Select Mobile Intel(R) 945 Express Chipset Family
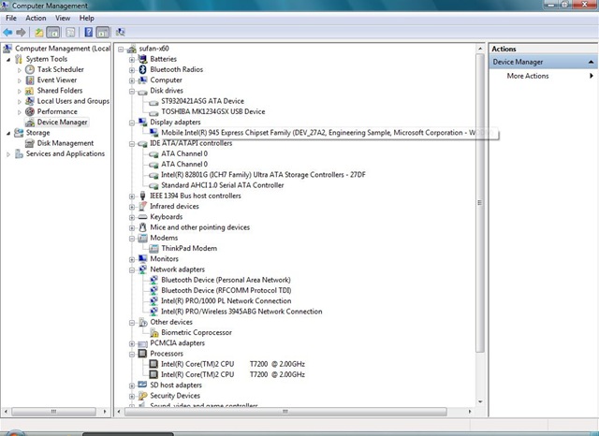 pos(318,133)
